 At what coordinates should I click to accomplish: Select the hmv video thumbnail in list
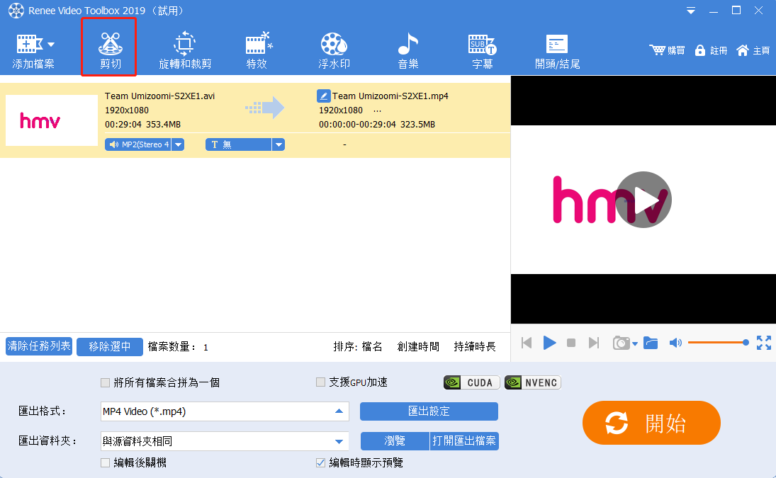(x=52, y=120)
